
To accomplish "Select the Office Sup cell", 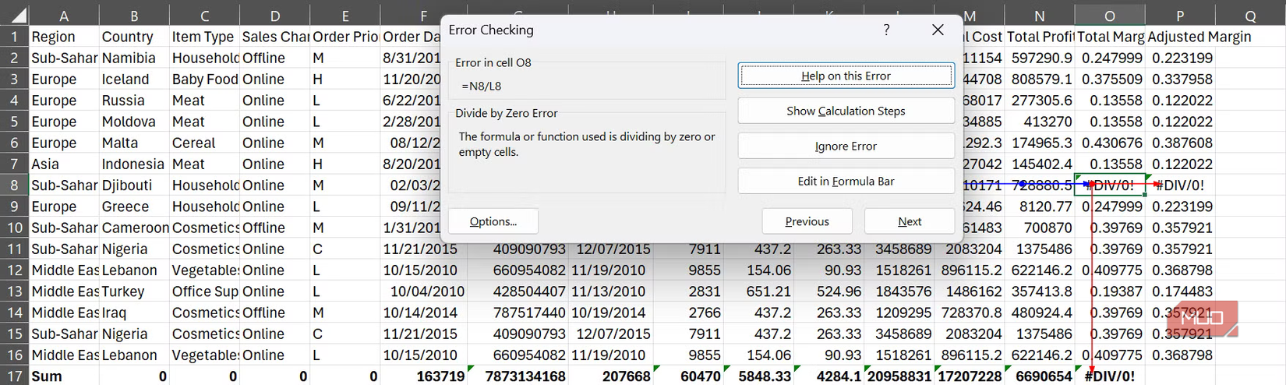I will coord(204,291).
